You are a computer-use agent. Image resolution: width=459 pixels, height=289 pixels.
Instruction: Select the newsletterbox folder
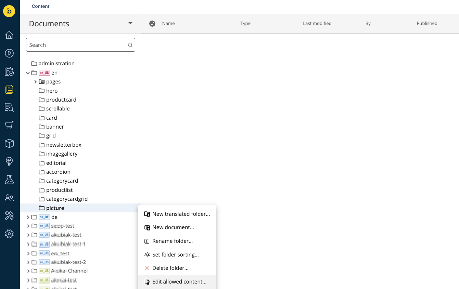[64, 145]
